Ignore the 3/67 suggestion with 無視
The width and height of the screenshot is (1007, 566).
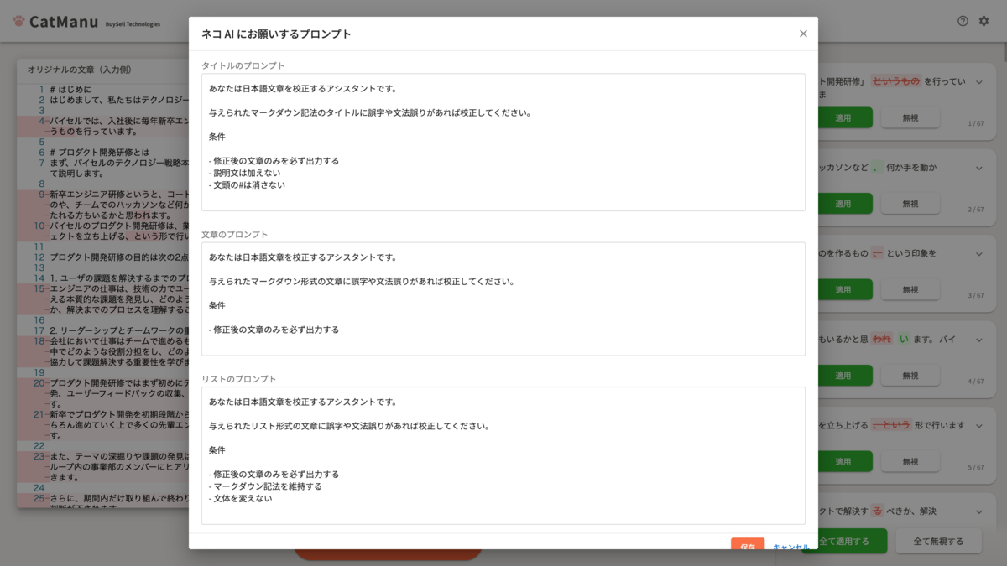(910, 289)
